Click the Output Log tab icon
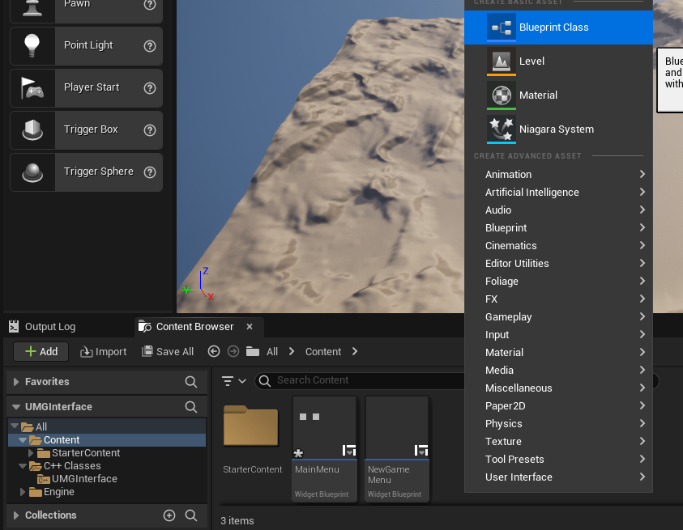Viewport: 683px width, 530px height. pos(14,326)
